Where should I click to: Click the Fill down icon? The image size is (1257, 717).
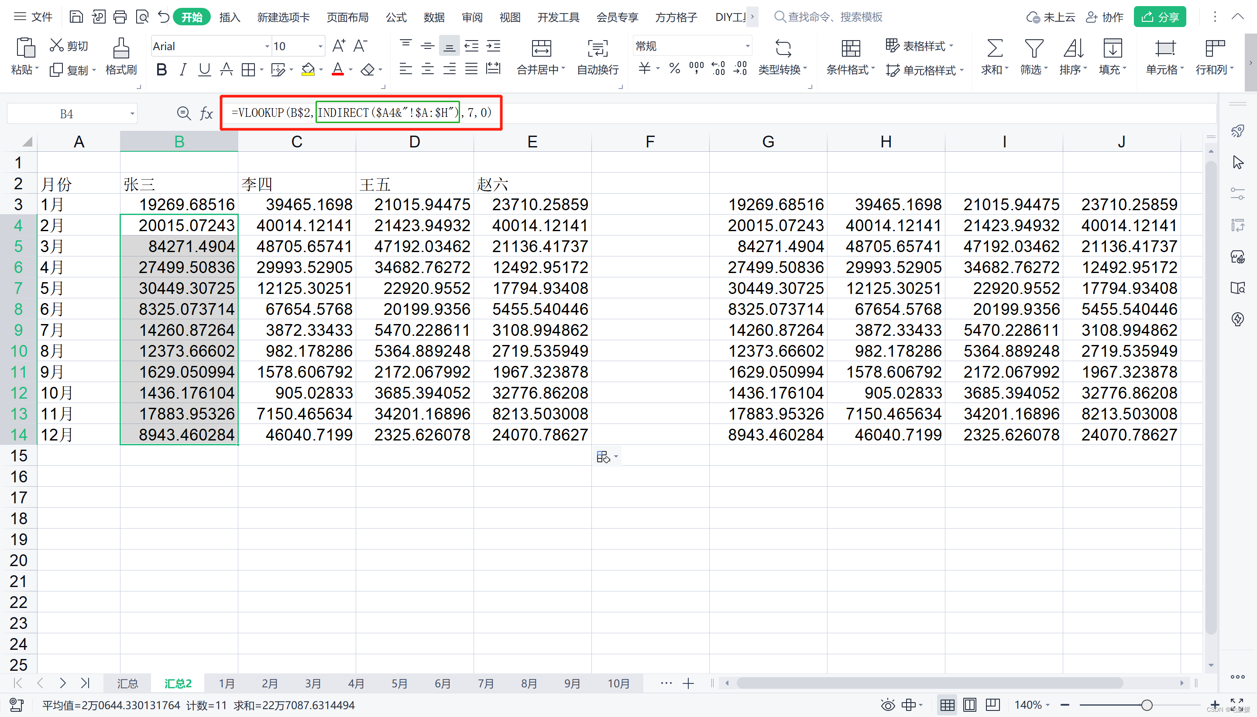pyautogui.click(x=1112, y=48)
